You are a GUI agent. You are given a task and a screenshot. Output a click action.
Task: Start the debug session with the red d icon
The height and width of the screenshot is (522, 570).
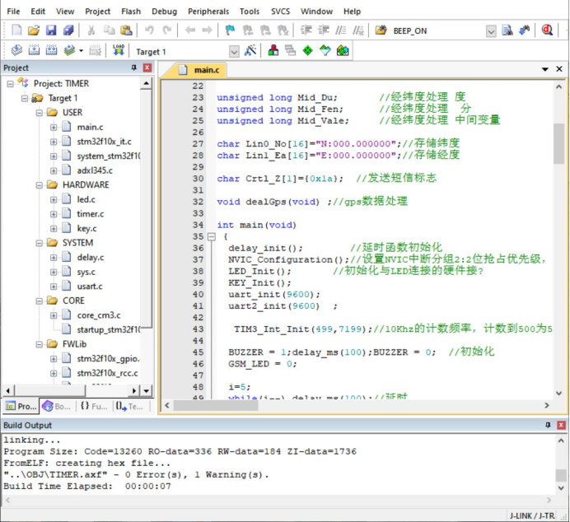(x=547, y=30)
